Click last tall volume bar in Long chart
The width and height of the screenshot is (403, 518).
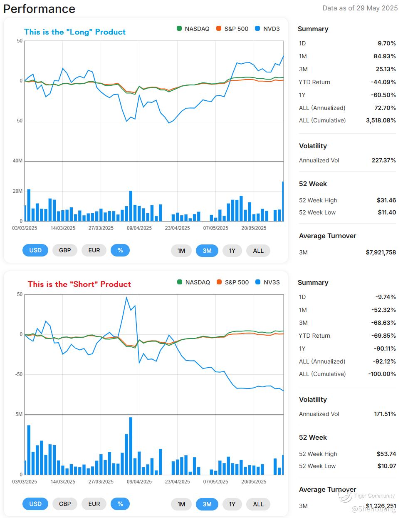(283, 202)
